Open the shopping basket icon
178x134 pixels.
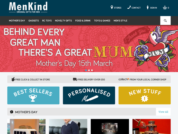pyautogui.click(x=165, y=8)
